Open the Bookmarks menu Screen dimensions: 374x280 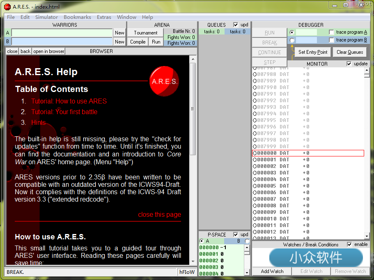(x=77, y=17)
